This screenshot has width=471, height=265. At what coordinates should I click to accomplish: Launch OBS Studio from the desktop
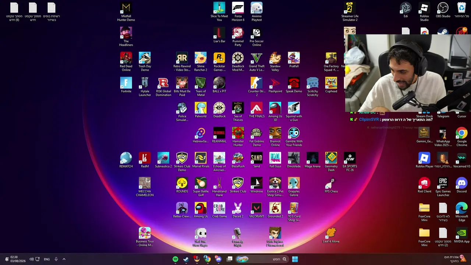[x=443, y=10]
